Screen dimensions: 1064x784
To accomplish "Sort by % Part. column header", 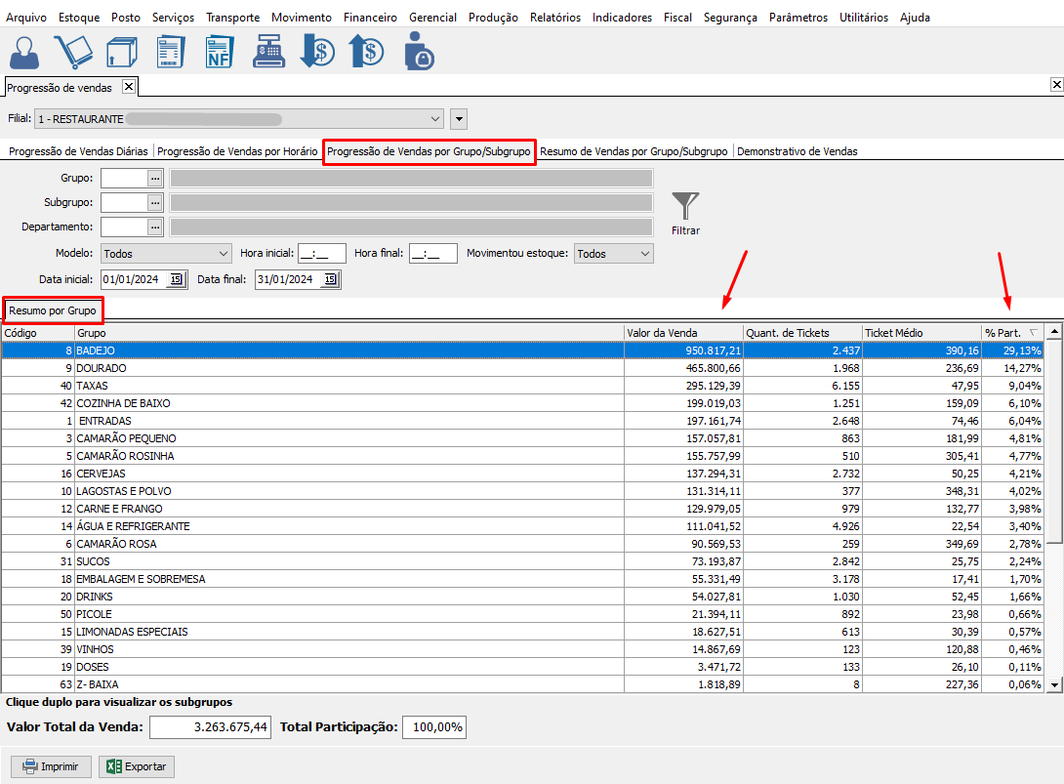I will (x=1005, y=333).
